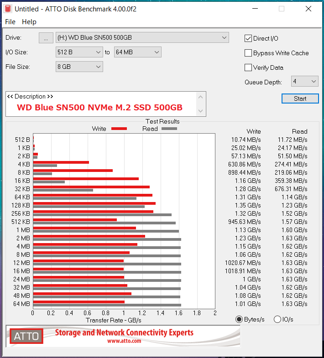
Task: Open the File Size 8 GB dropdown
Action: coord(79,67)
